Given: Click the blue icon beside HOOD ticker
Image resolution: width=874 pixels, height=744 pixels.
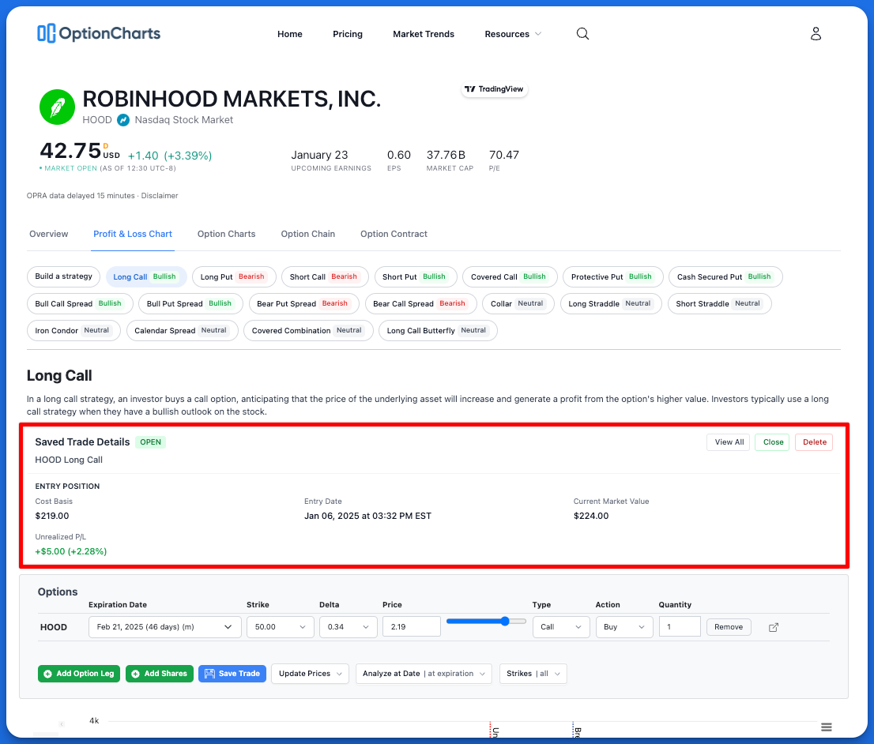Looking at the screenshot, I should tap(123, 120).
